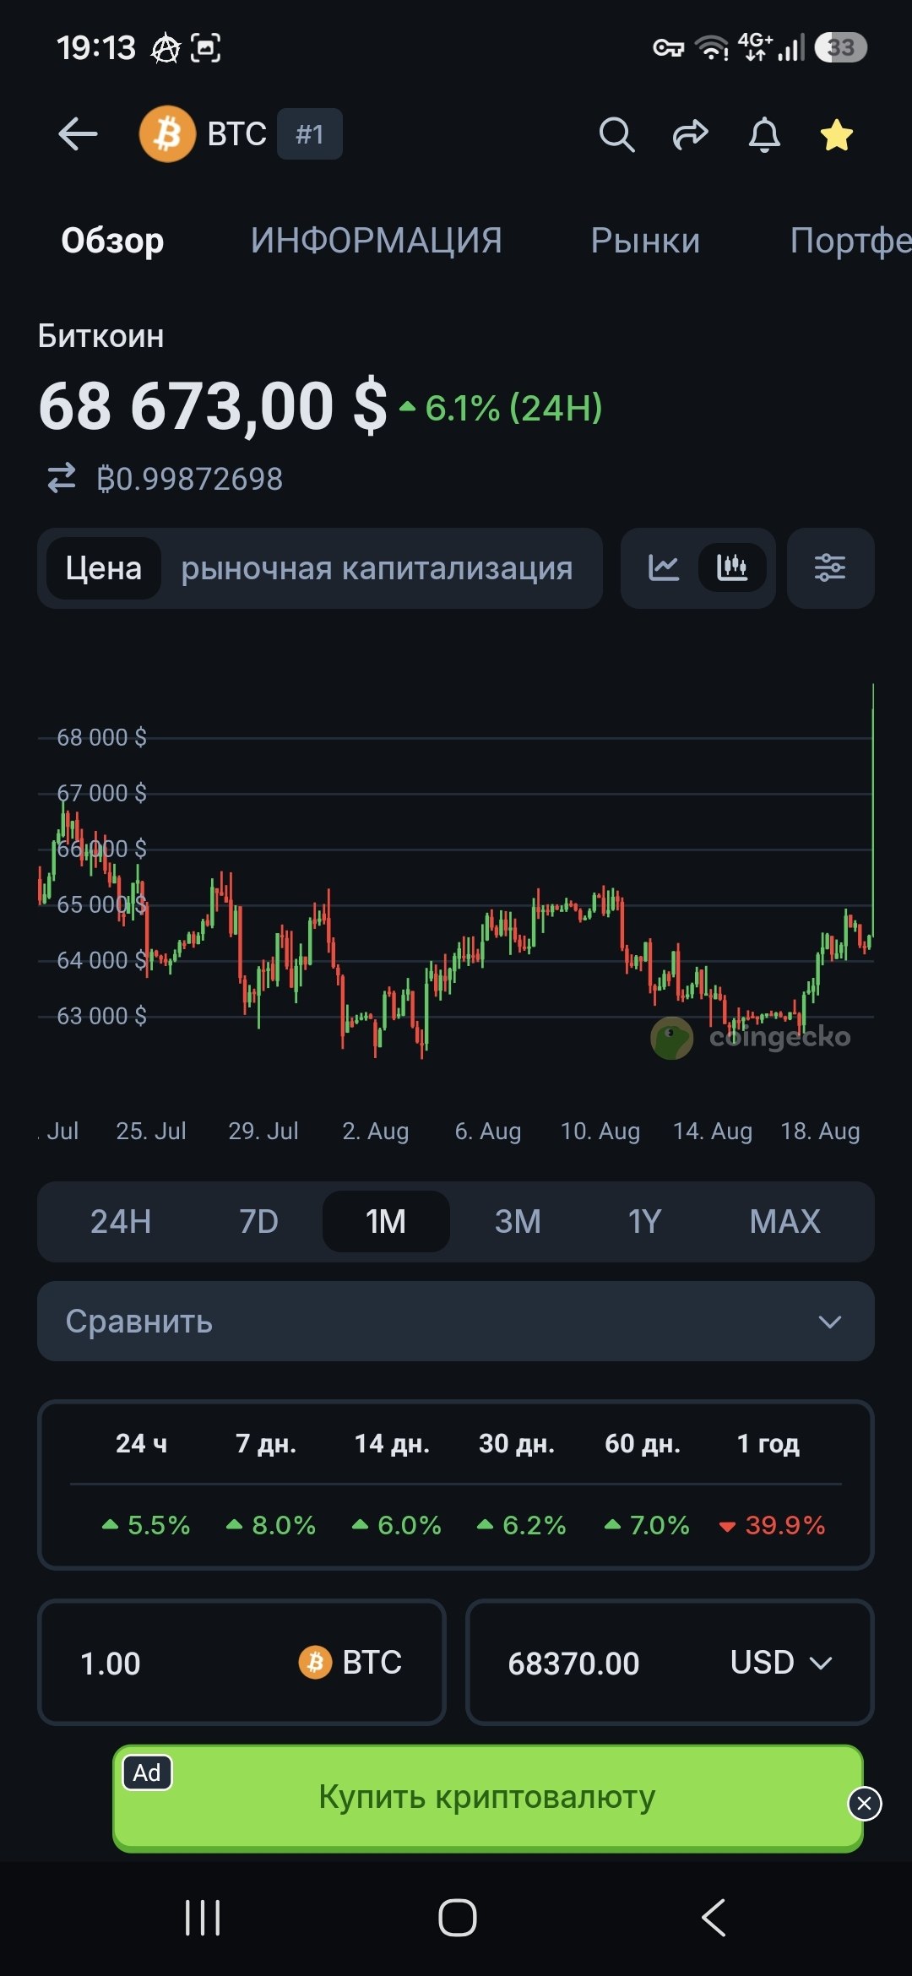Select the 7D time range
912x1976 pixels.
tap(258, 1221)
